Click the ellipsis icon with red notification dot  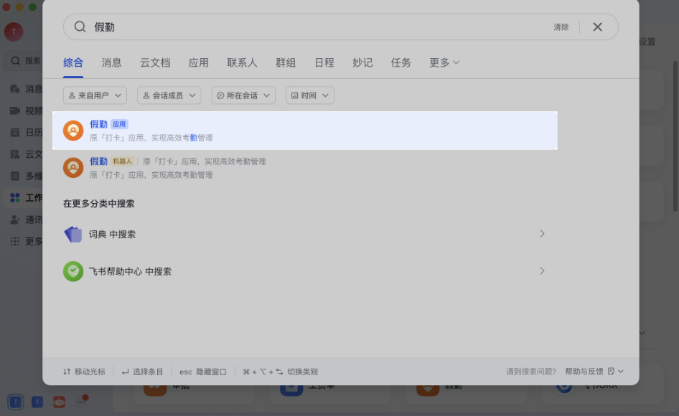[81, 401]
